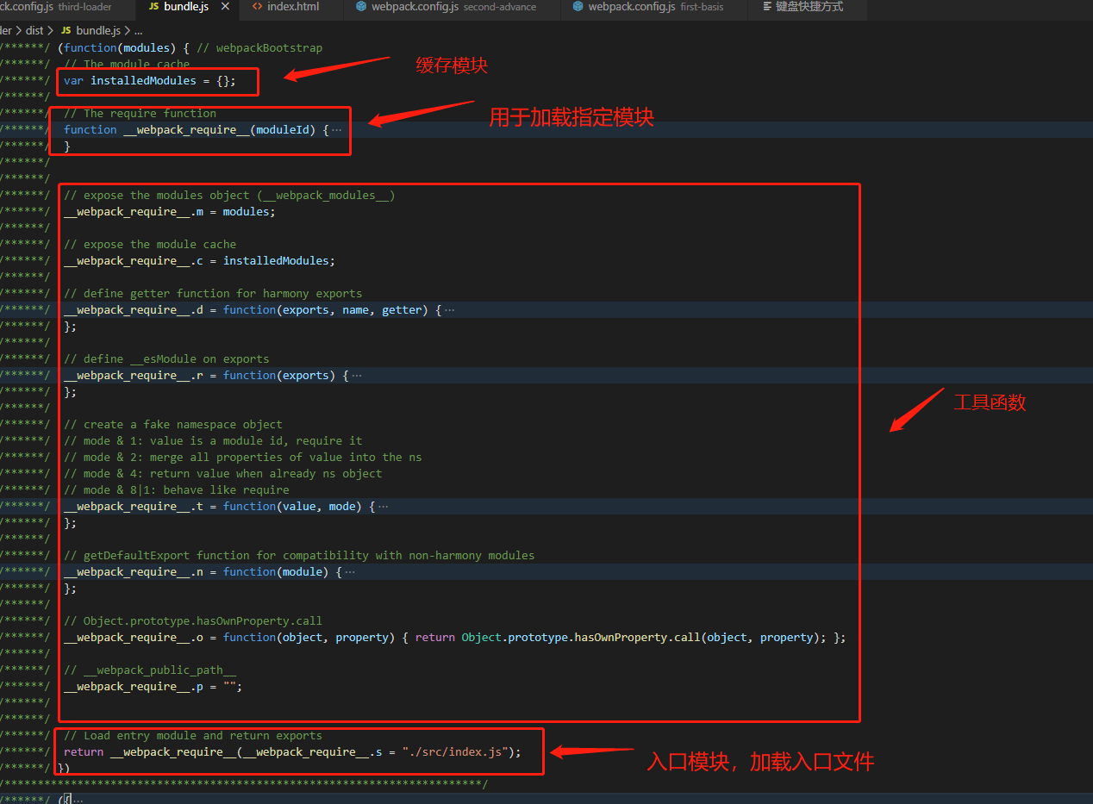Open the breadcrumb ellipsis symbol segment
The image size is (1093, 804).
coord(138,31)
